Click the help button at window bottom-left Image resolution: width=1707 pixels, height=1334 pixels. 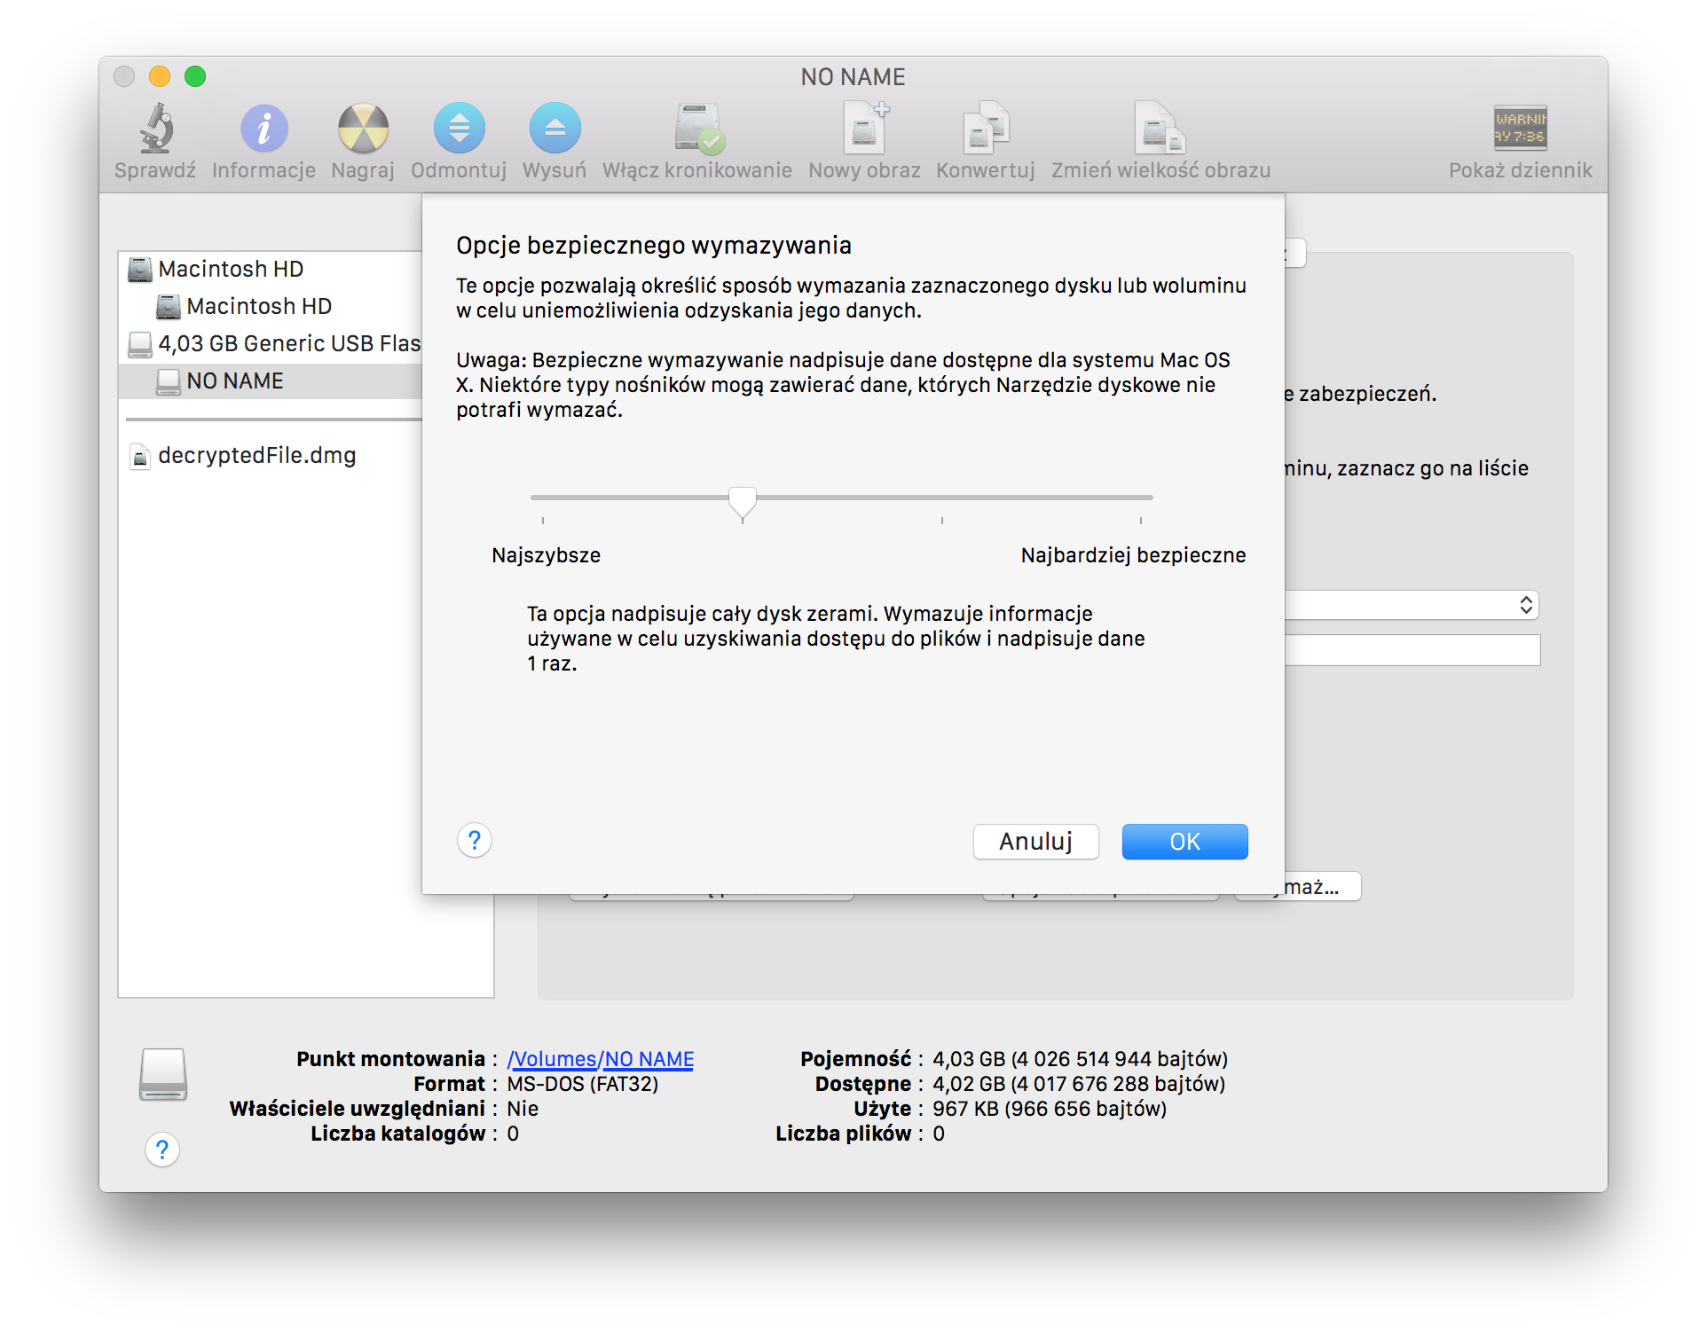coord(162,1150)
